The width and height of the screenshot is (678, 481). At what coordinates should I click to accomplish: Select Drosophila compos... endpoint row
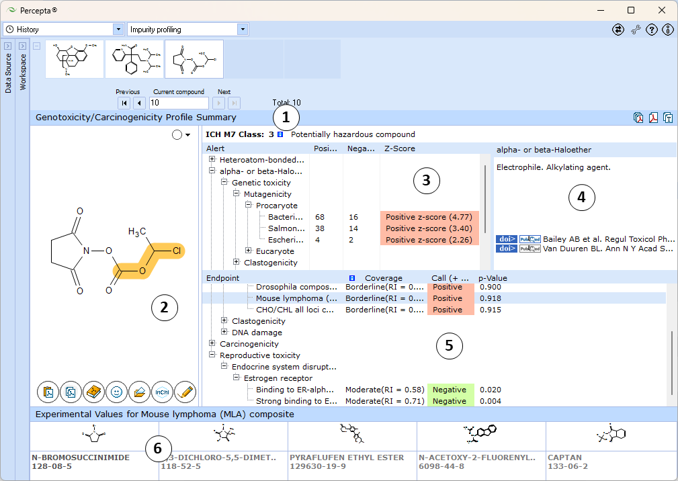click(x=435, y=287)
